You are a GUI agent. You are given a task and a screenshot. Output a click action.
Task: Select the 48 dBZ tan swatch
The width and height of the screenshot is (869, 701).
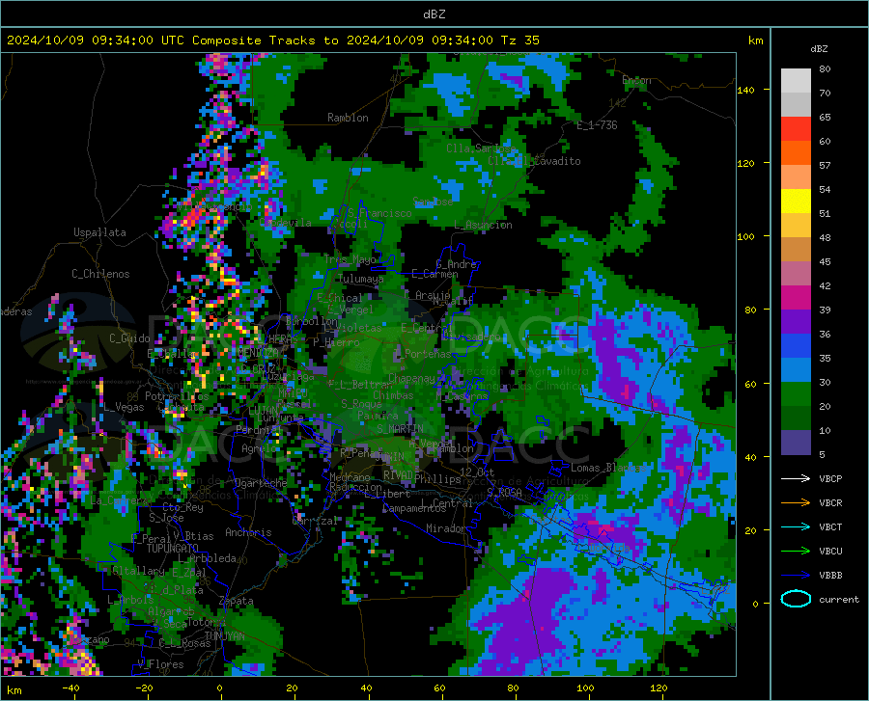coord(796,250)
